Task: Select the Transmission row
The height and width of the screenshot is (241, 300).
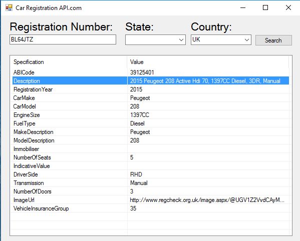Action: [x=151, y=183]
